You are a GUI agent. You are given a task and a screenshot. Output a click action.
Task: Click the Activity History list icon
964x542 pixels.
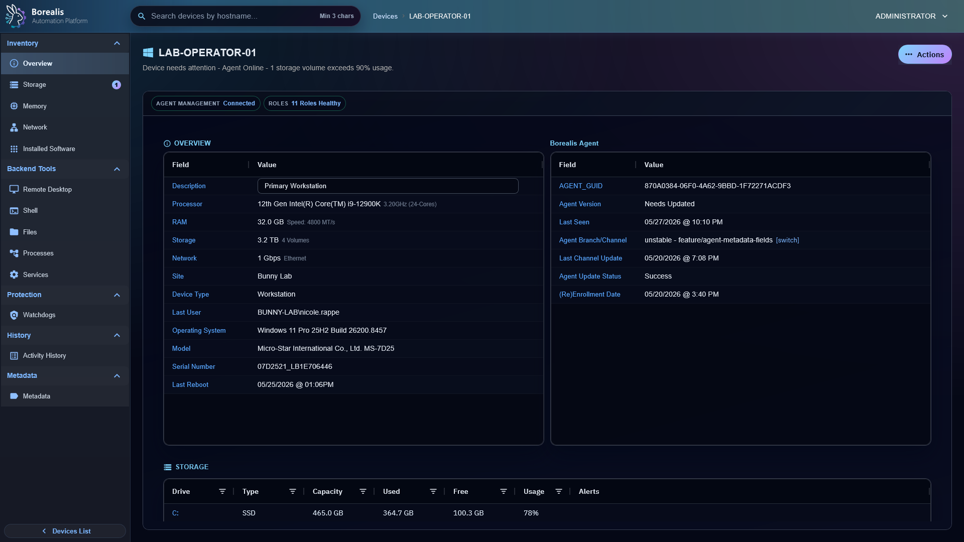click(x=14, y=356)
